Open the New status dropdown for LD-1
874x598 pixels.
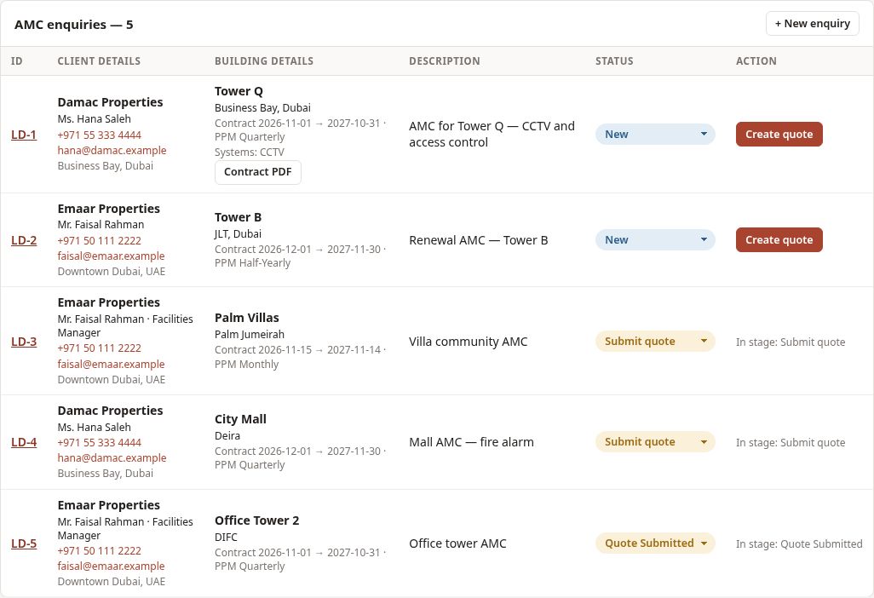coord(655,135)
